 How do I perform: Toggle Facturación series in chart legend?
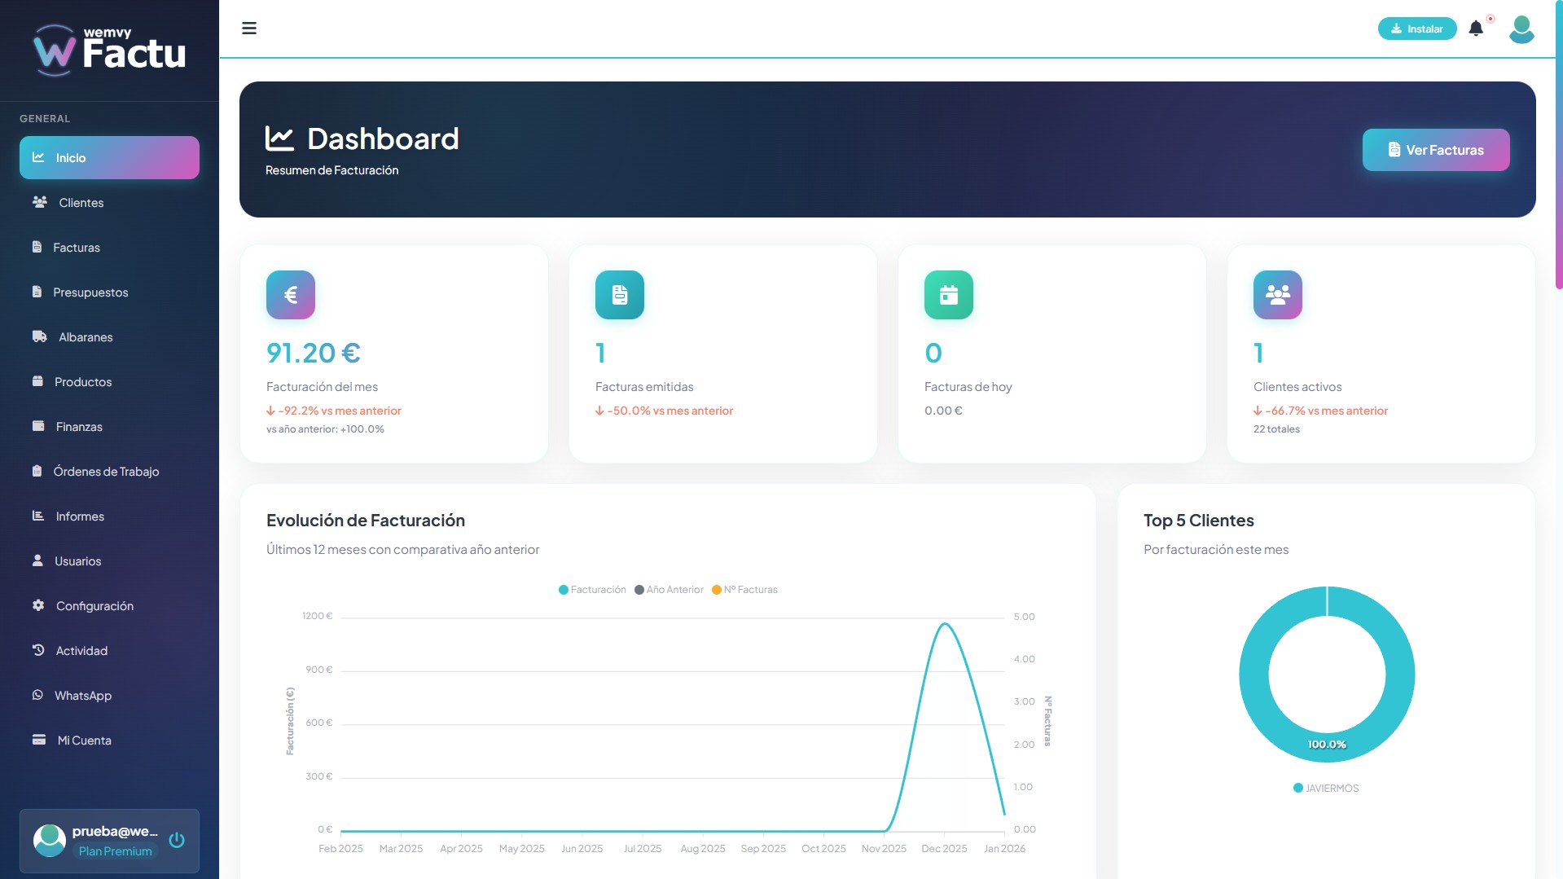pyautogui.click(x=592, y=590)
